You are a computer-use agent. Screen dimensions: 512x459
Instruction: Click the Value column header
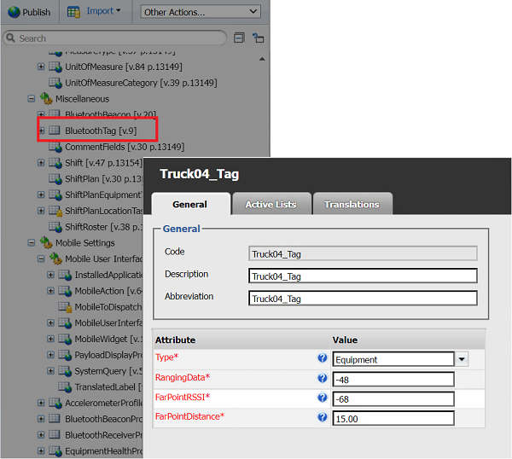408,340
